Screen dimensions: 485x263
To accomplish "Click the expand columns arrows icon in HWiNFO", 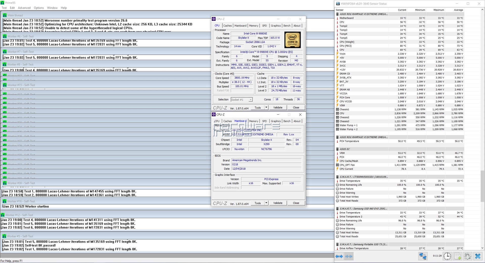I will [339, 256].
